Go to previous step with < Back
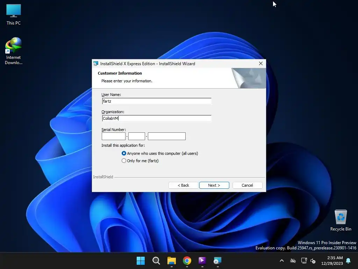 coord(183,185)
